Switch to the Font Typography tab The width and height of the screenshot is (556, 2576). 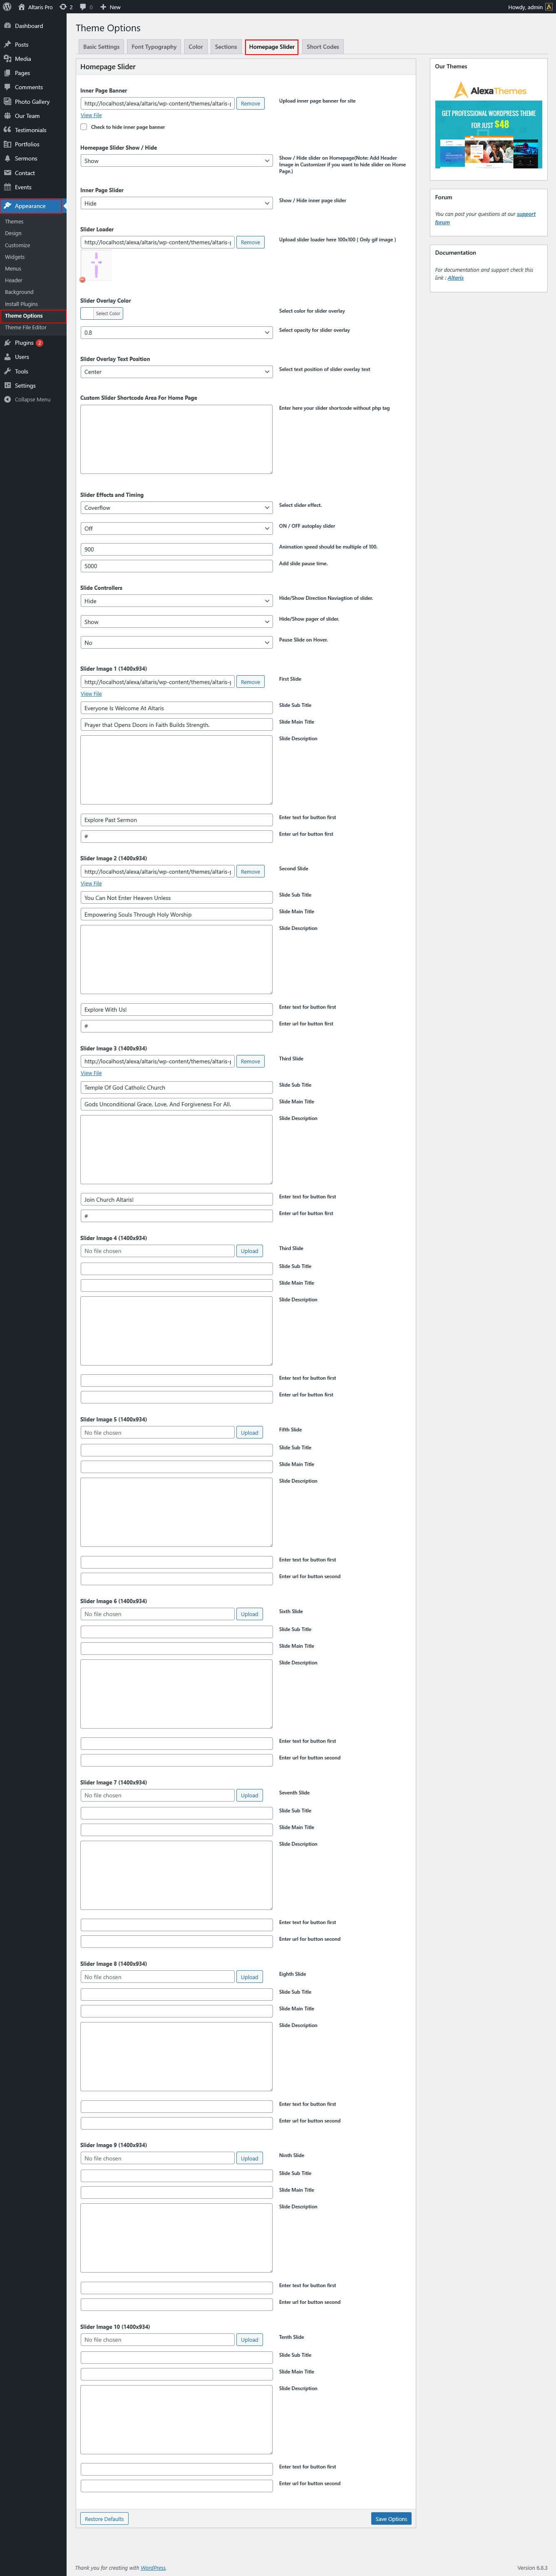[x=154, y=47]
